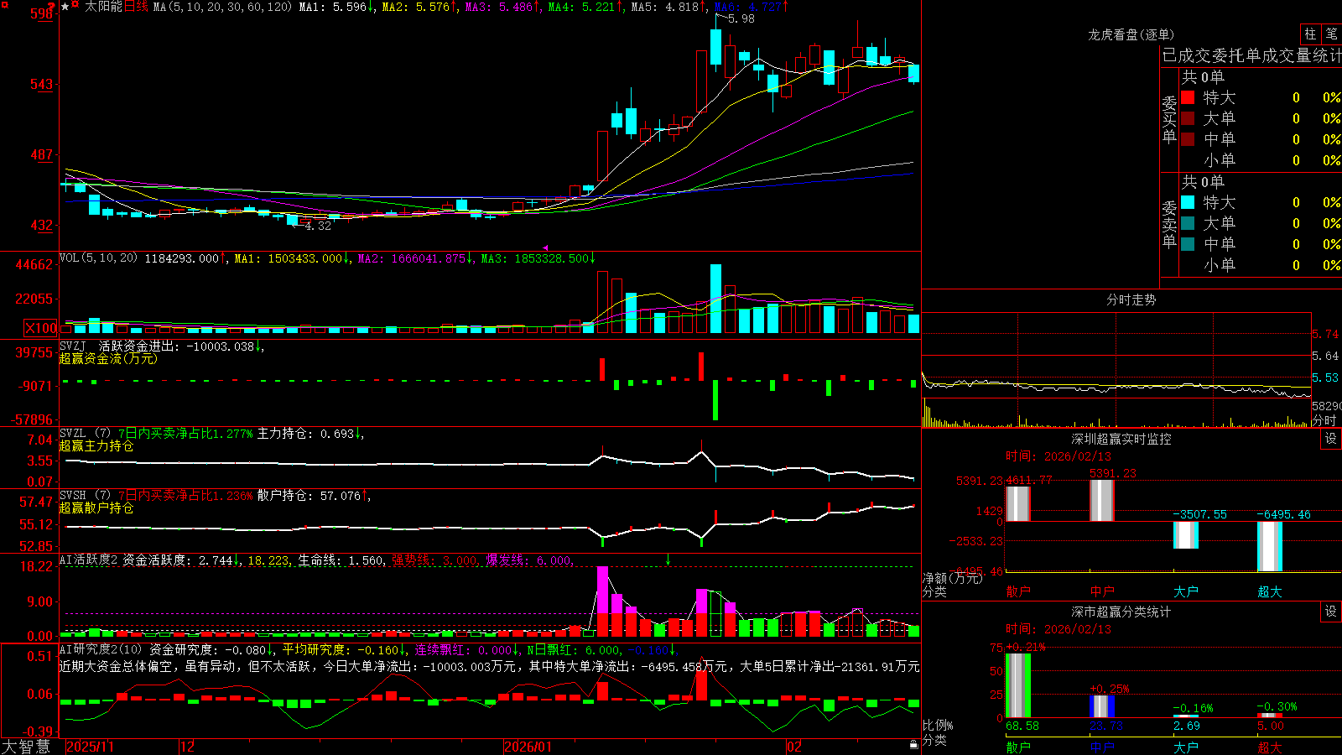This screenshot has width=1342, height=755.
Task: Click the AI活跃度2 indicator name
Action: coord(89,560)
